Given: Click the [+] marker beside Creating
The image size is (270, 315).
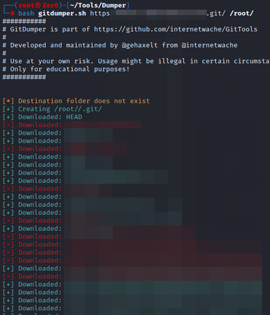Looking at the screenshot, I should (x=8, y=109).
